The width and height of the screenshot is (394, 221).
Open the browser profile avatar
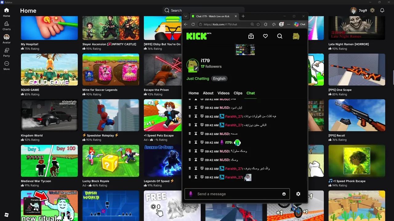281,24
